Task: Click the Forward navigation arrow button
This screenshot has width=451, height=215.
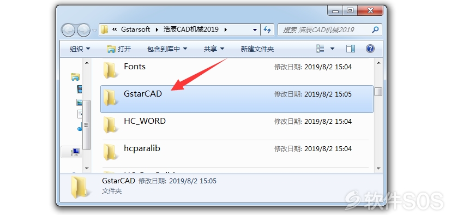Action: click(x=83, y=30)
